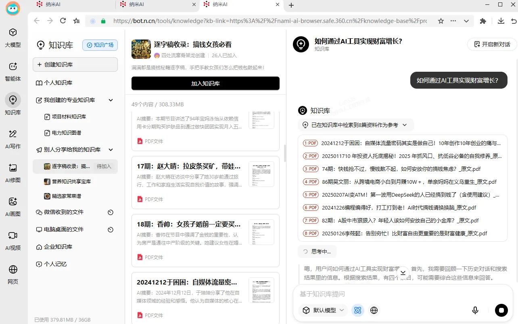
Task: Close the active third 纳米AI tab
Action: tap(278, 4)
